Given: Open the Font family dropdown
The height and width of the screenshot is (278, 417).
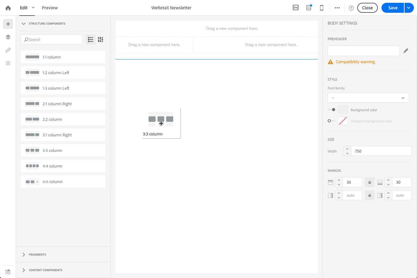Looking at the screenshot, I should [x=368, y=97].
